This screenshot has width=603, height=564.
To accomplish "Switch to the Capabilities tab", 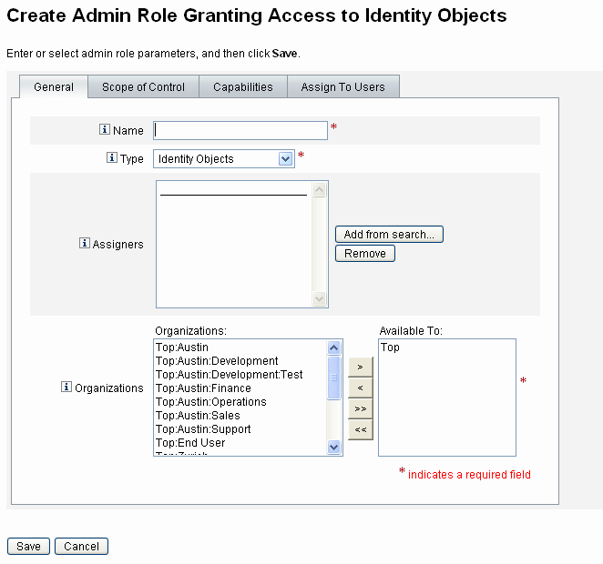I will coord(243,87).
